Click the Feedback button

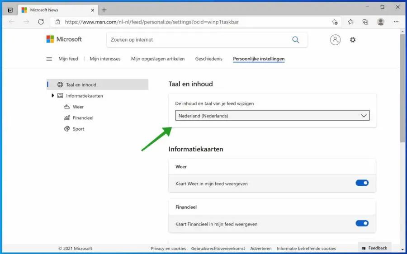pyautogui.click(x=374, y=248)
